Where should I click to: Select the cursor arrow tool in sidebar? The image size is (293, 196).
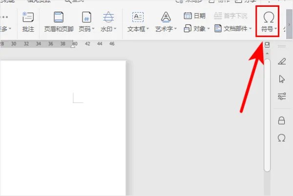pos(282,79)
